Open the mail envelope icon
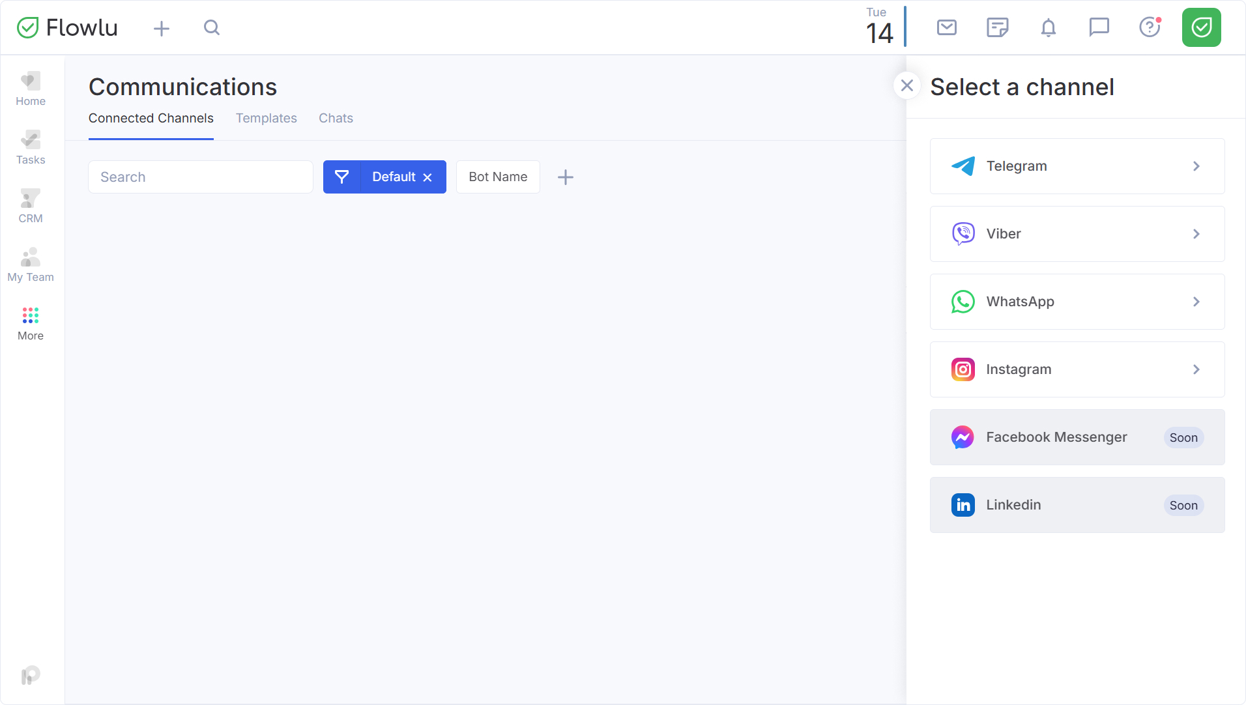This screenshot has width=1246, height=705. [946, 27]
